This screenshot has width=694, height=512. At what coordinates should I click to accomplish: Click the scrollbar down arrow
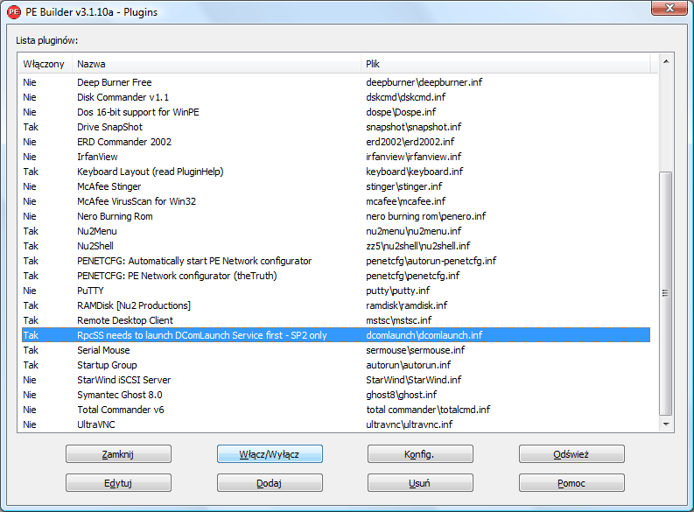(x=666, y=424)
